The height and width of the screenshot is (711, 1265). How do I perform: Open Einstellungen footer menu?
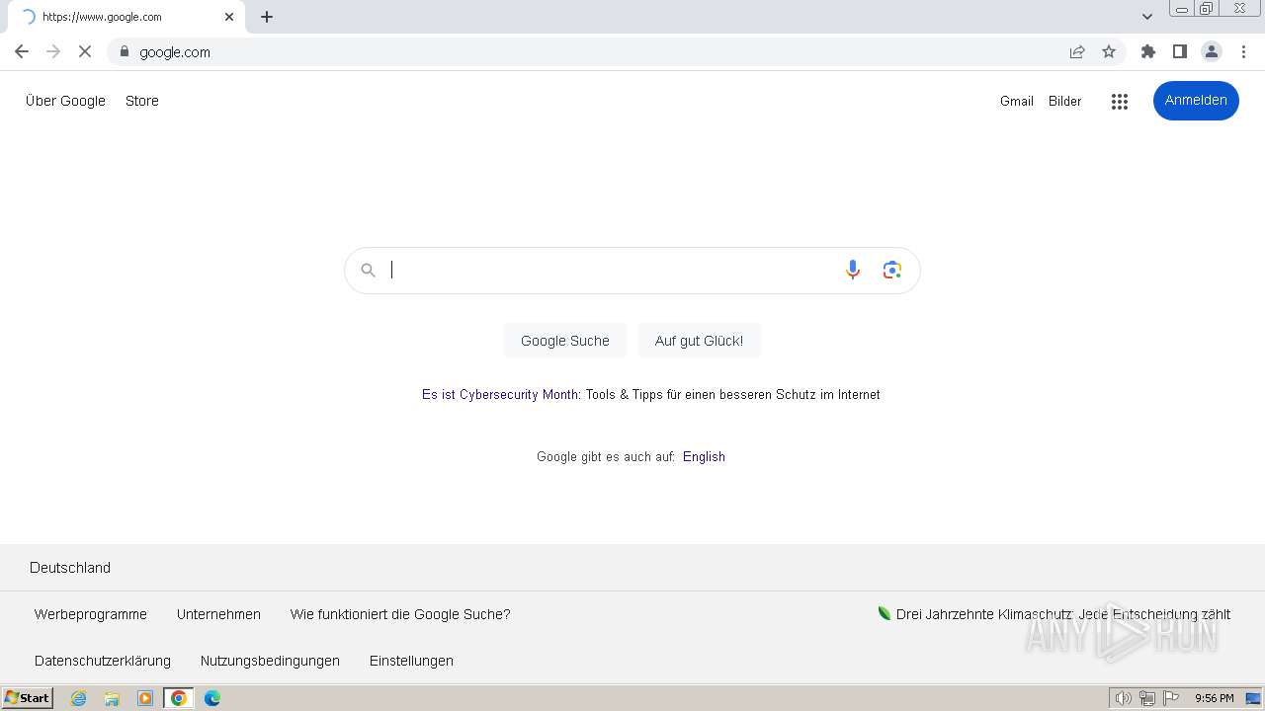pos(411,661)
